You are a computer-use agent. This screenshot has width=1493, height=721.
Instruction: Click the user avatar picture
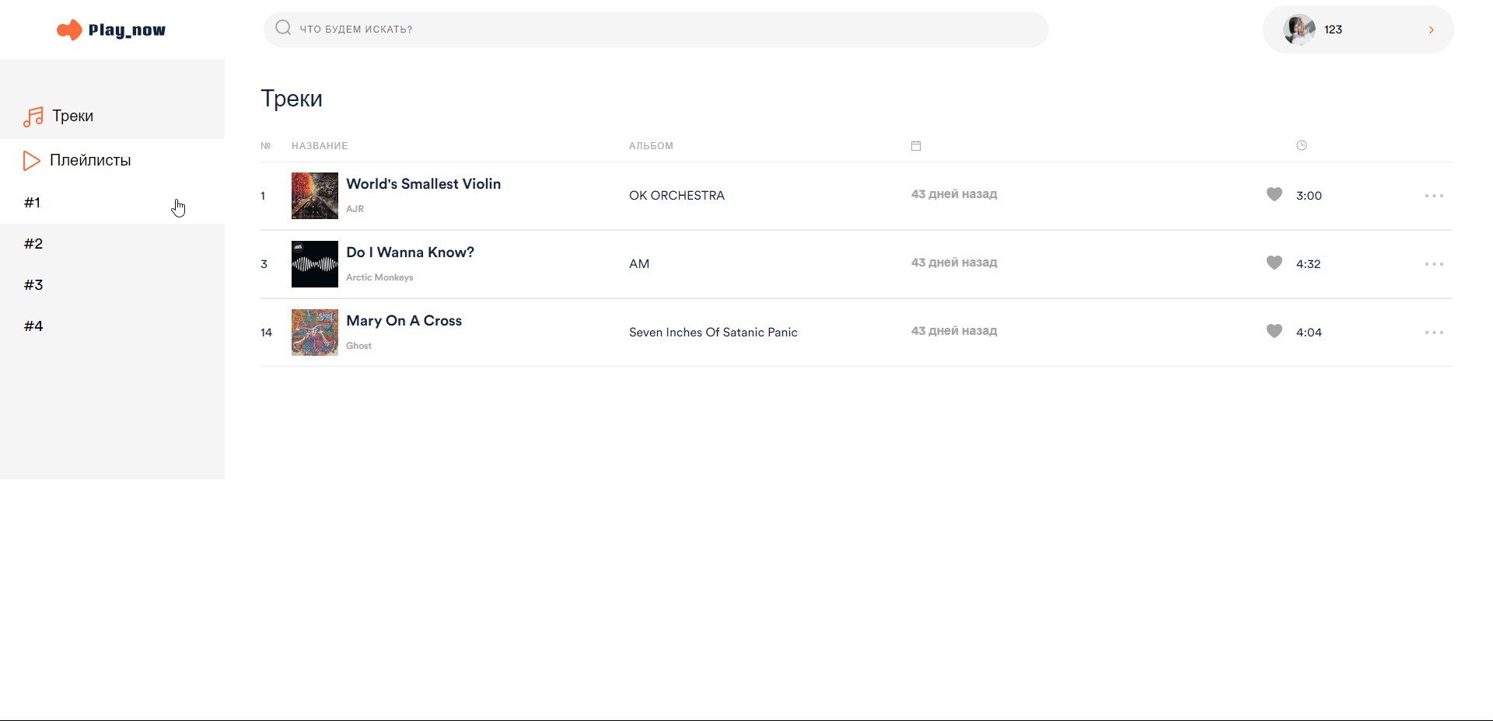[x=1299, y=30]
